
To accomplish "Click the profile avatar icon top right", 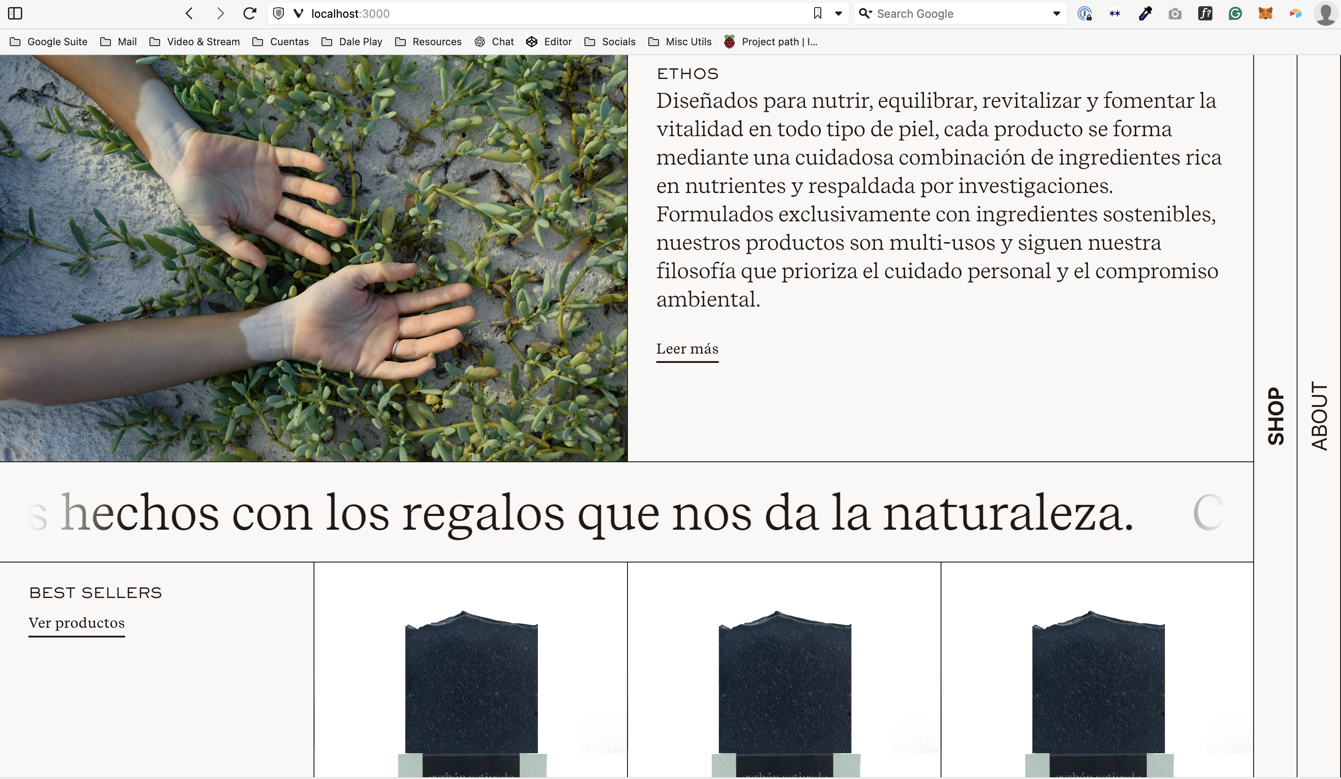I will pyautogui.click(x=1326, y=13).
